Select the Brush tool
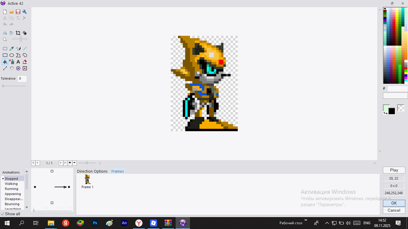 18,48
